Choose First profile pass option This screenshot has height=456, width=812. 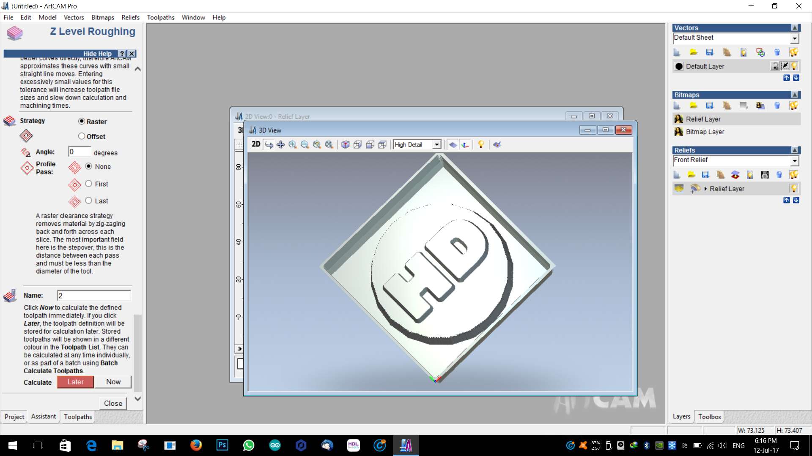[x=88, y=184]
